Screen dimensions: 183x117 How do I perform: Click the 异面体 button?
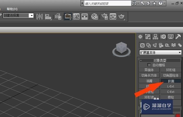(x=149, y=70)
